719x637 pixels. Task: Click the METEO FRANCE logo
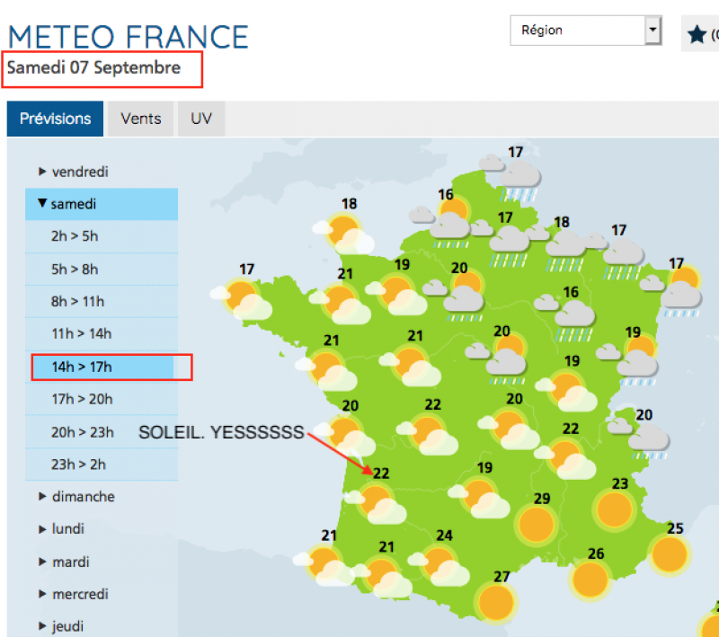[x=129, y=37]
